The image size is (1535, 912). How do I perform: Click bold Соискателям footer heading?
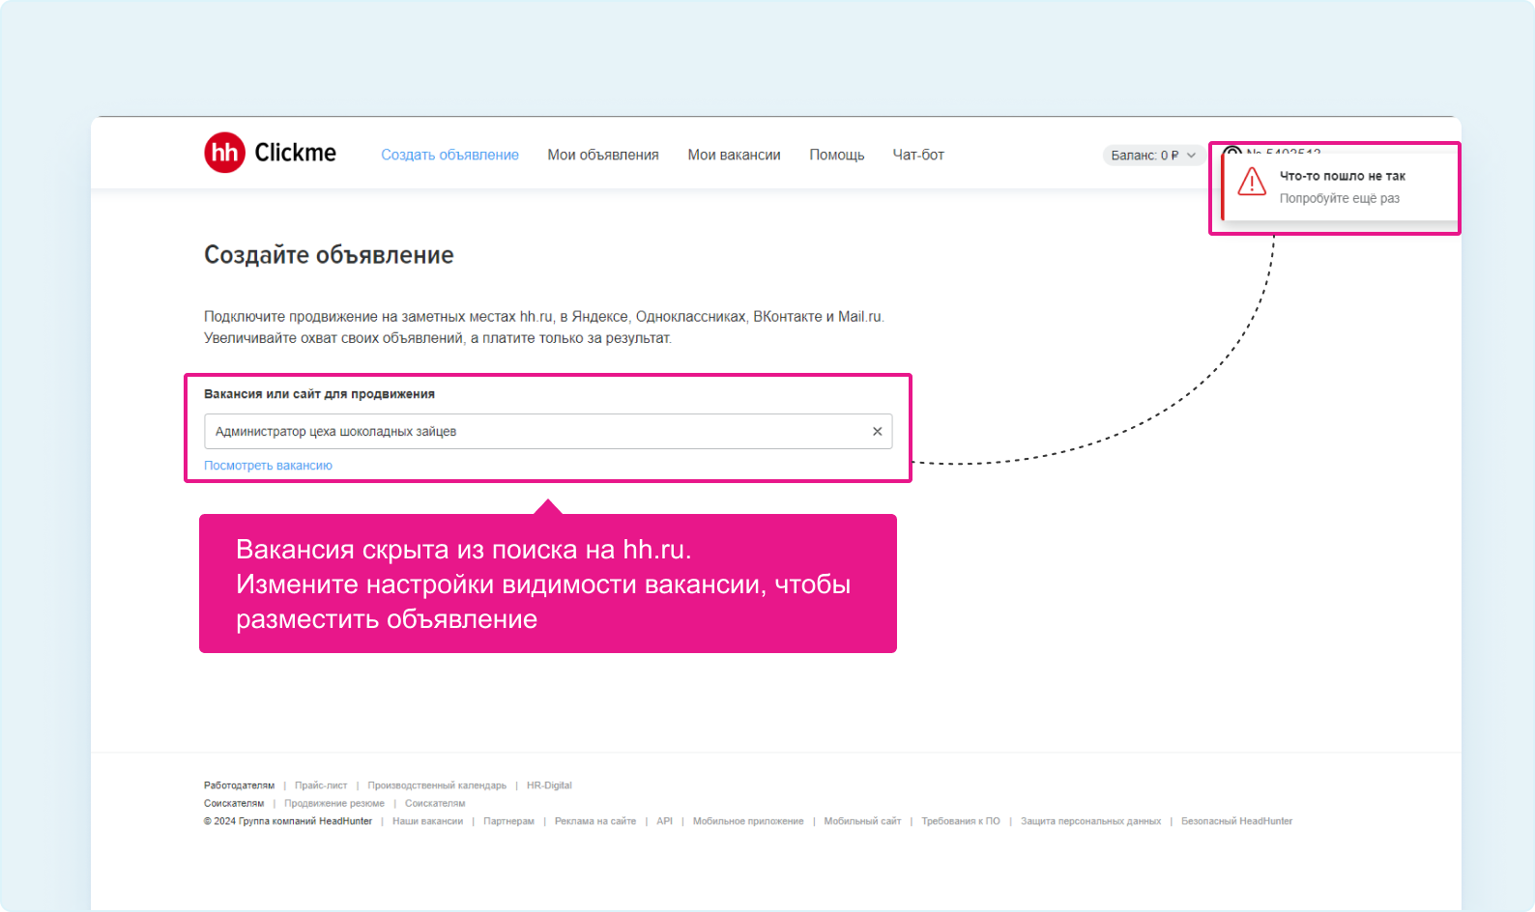pos(234,804)
